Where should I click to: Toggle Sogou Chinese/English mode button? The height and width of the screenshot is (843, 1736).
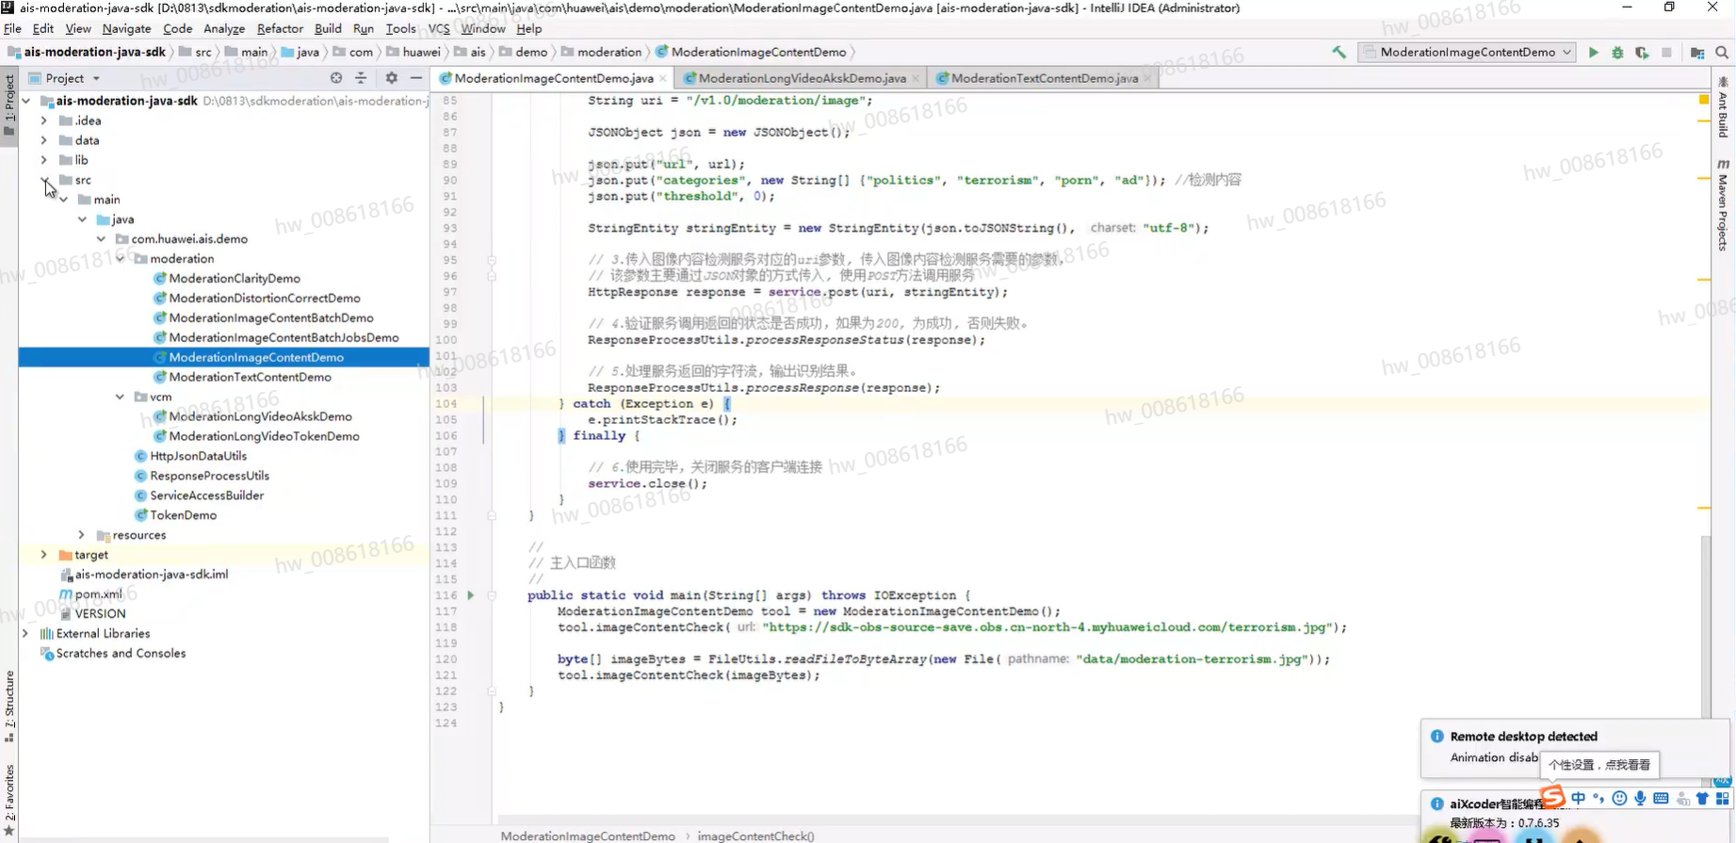1579,799
